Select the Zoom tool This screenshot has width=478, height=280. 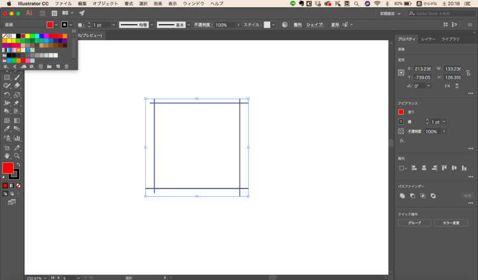(x=17, y=156)
